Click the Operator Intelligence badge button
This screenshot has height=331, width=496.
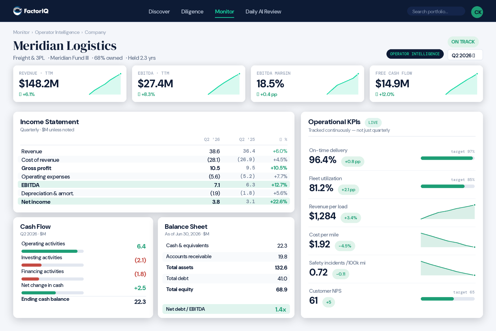coord(415,54)
